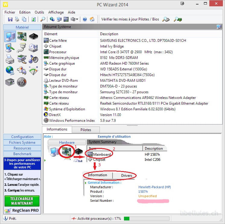Select the grey power supply box icon
The image size is (225, 224).
pyautogui.click(x=10, y=82)
